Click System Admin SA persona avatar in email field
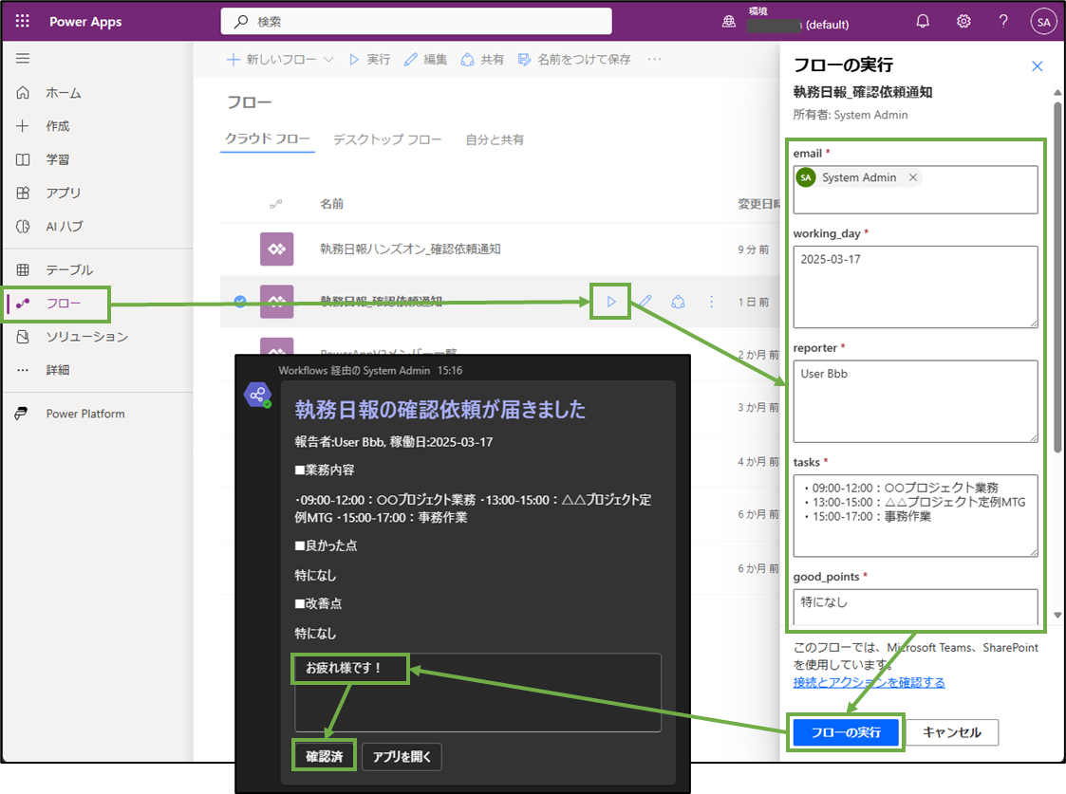This screenshot has height=794, width=1066. tap(806, 177)
